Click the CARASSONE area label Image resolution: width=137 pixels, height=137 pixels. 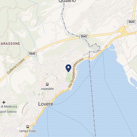click(10, 44)
